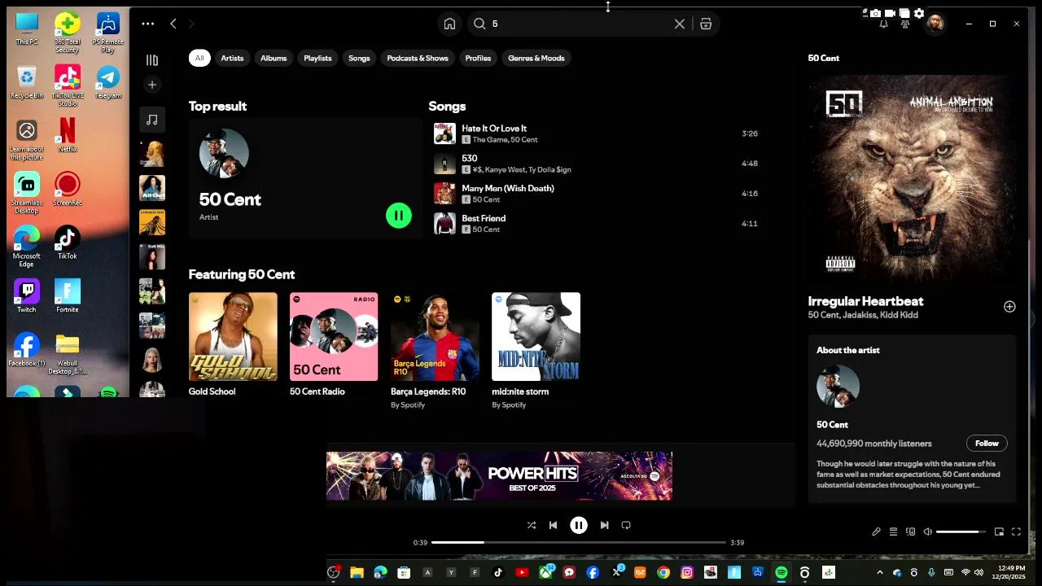Open Fortnite desktop shortcut
The height and width of the screenshot is (586, 1042).
pyautogui.click(x=67, y=296)
